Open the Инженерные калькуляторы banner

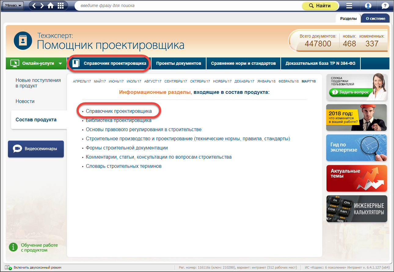point(356,209)
